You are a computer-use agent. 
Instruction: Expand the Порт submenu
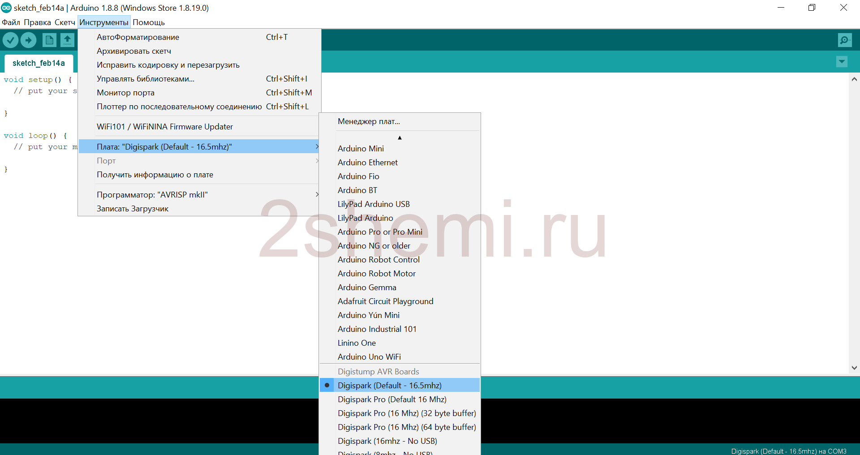point(199,161)
